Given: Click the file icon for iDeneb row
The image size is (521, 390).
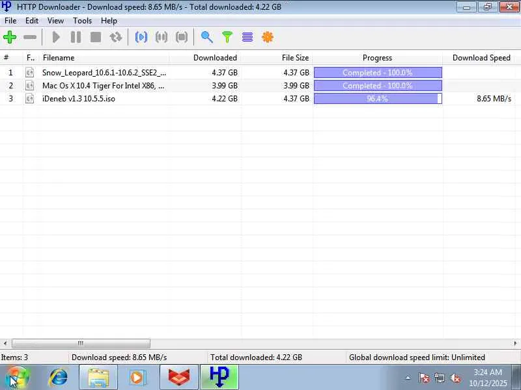Looking at the screenshot, I should pos(29,99).
